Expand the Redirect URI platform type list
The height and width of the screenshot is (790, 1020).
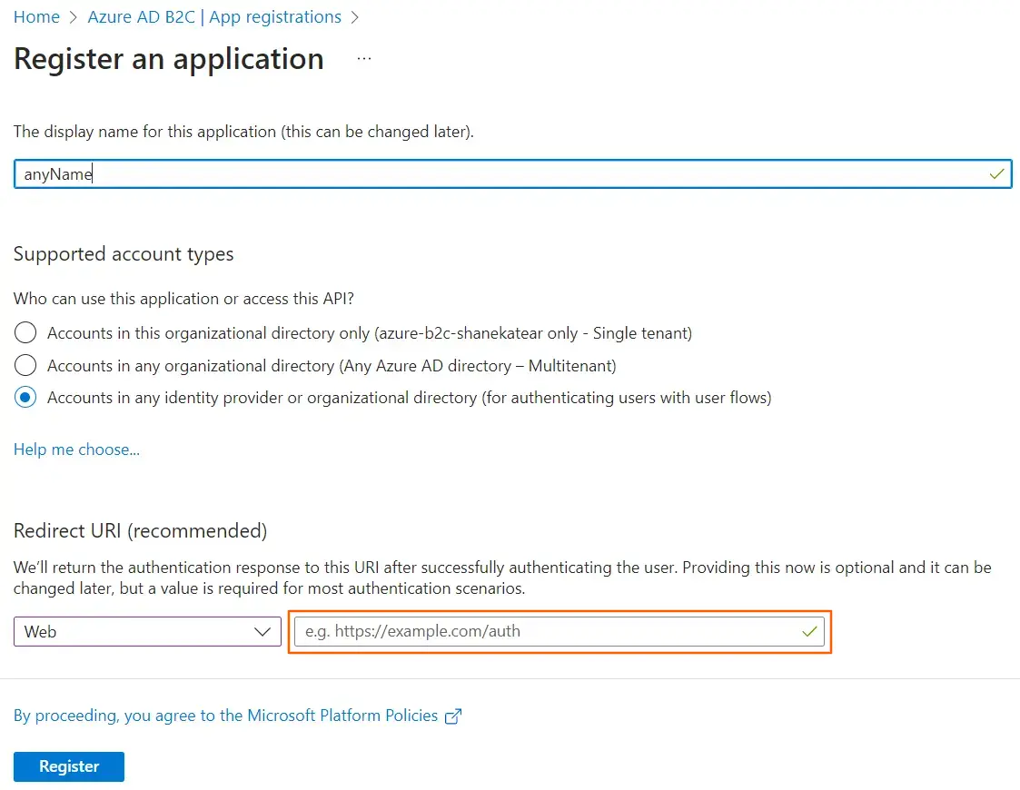pyautogui.click(x=145, y=631)
